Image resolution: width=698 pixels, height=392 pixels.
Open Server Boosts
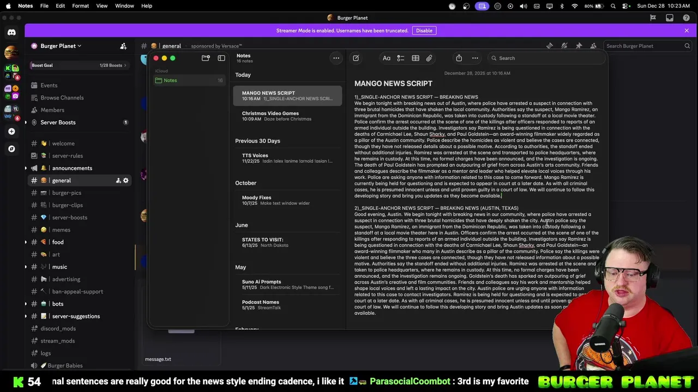(x=79, y=122)
